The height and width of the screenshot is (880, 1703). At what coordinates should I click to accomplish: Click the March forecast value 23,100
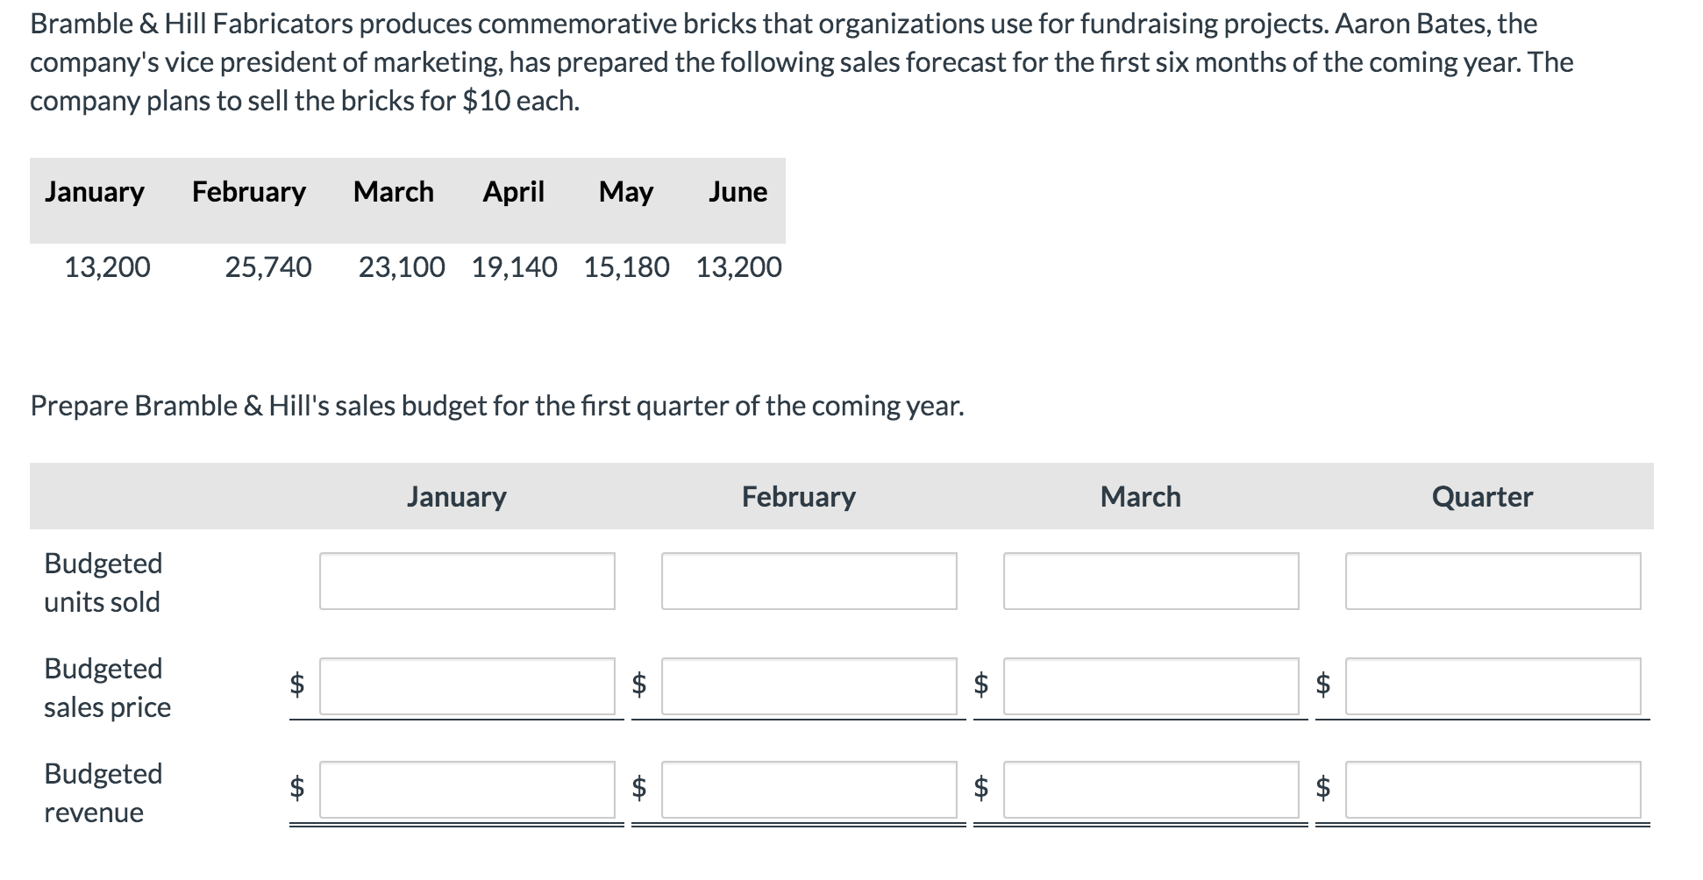(402, 266)
